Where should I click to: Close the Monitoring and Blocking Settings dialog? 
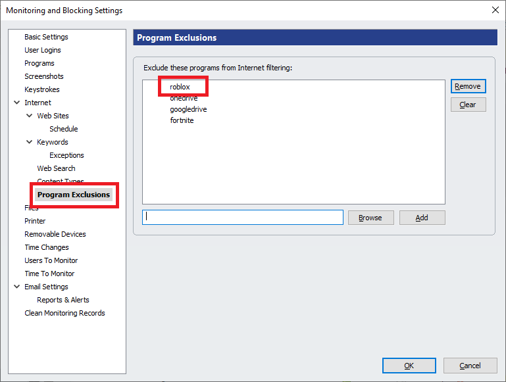[495, 10]
